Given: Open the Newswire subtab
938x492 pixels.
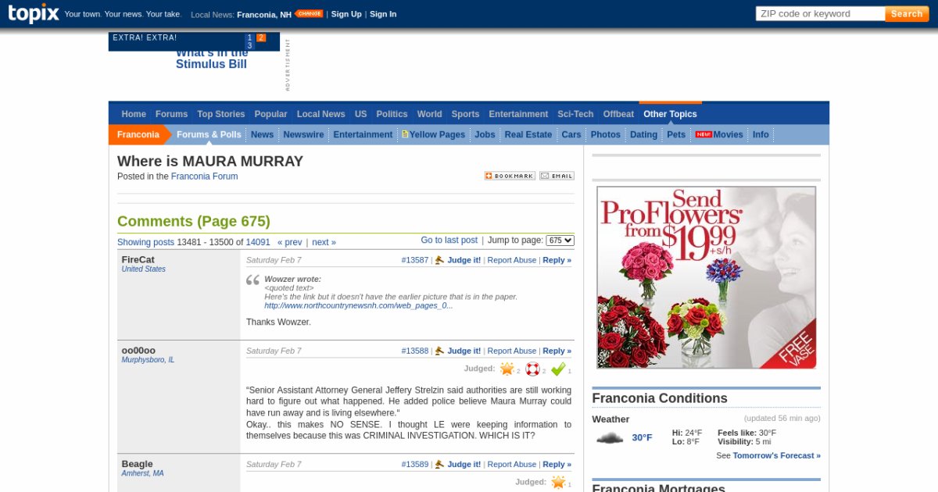Looking at the screenshot, I should point(303,134).
